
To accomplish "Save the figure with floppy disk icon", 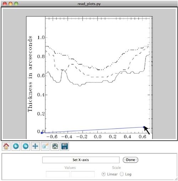I will click(64, 146).
